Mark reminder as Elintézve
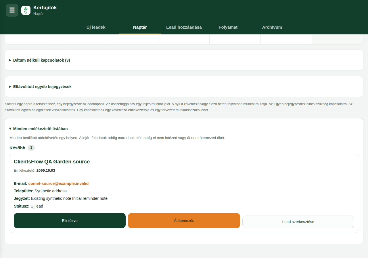Image resolution: width=368 pixels, height=258 pixels. tap(70, 220)
